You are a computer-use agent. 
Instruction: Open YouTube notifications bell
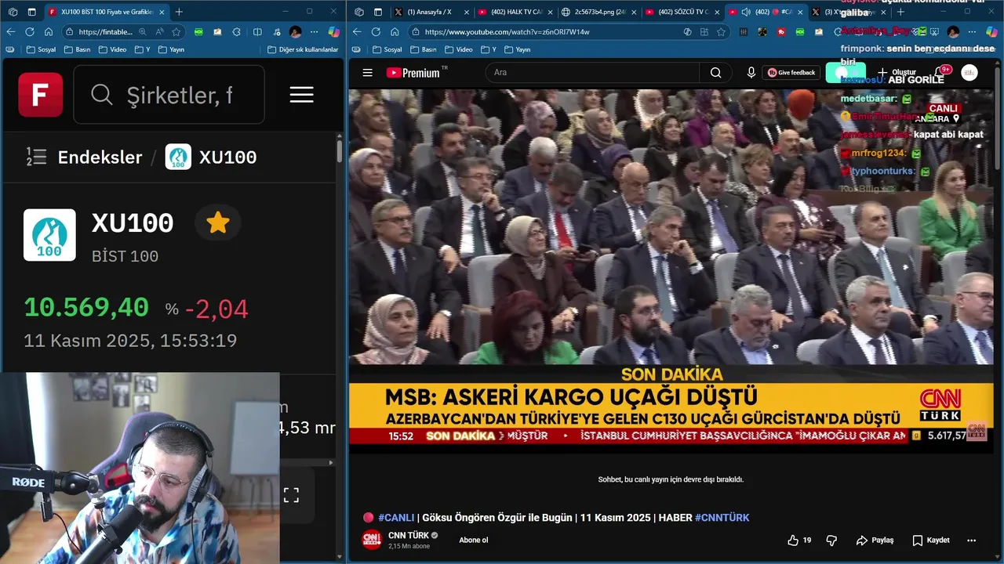(x=940, y=73)
